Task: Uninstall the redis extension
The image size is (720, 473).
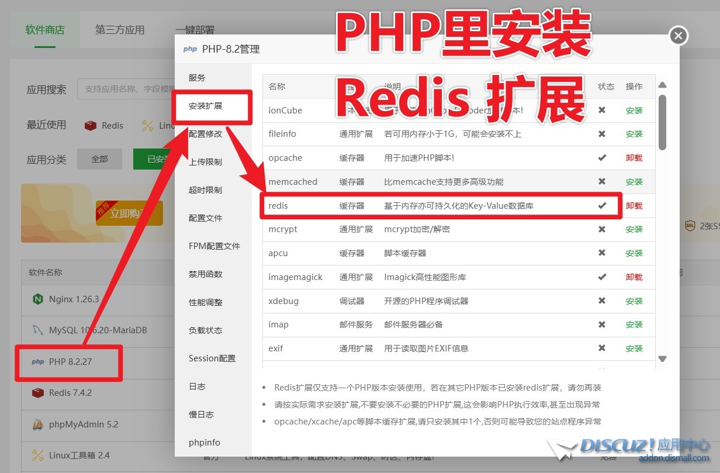Action: coord(634,206)
